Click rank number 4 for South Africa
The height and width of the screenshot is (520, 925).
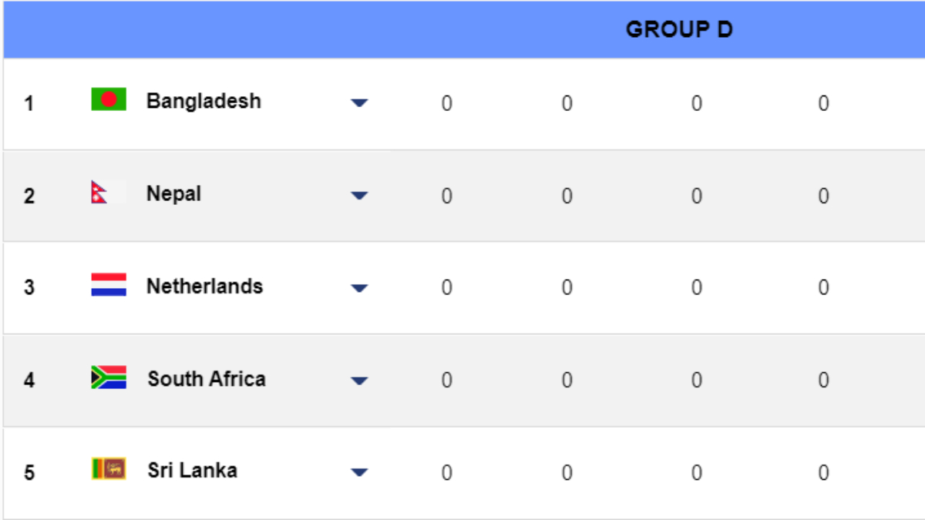(29, 381)
